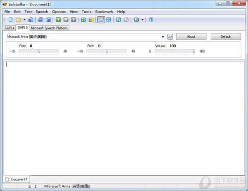
Task: Click the greyed-out book icon
Action: tap(126, 20)
